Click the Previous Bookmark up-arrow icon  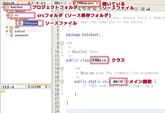click(101, 8)
